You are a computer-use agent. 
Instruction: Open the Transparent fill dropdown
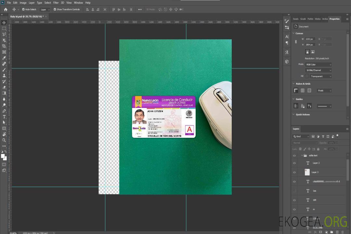pyautogui.click(x=320, y=76)
